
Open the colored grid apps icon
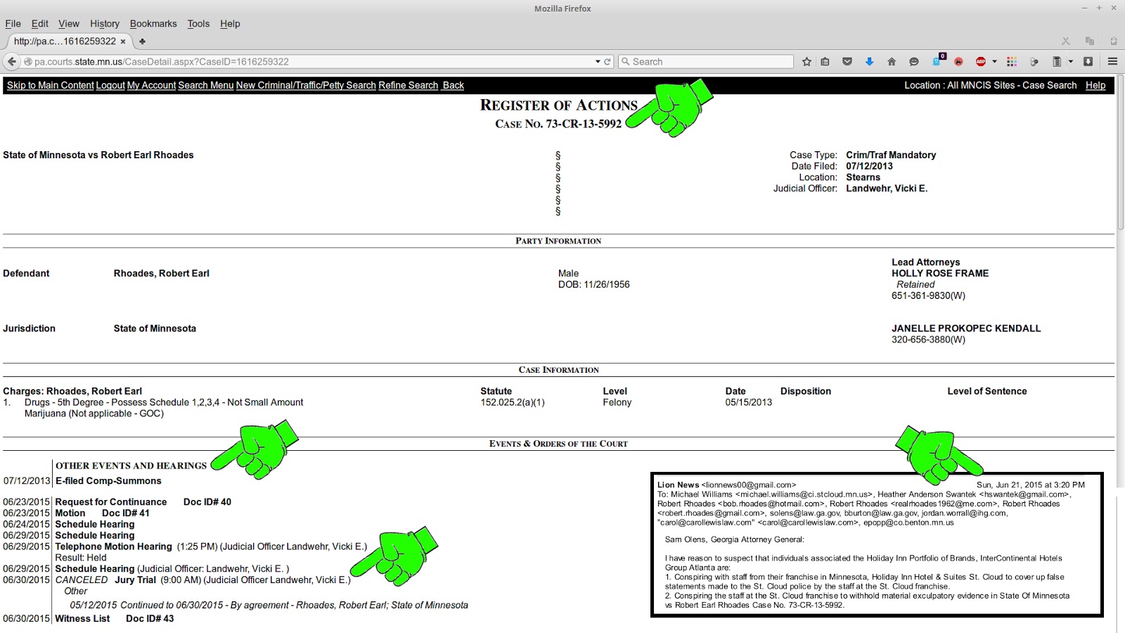tap(1012, 62)
